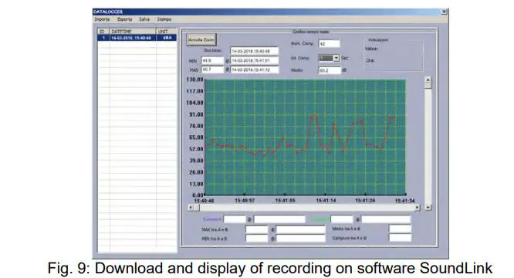This screenshot has height=278, width=514.
Task: Open the Salva menu
Action: (144, 19)
